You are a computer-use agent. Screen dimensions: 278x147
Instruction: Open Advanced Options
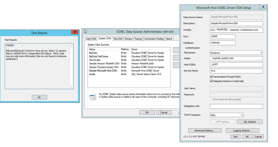[x=205, y=131]
